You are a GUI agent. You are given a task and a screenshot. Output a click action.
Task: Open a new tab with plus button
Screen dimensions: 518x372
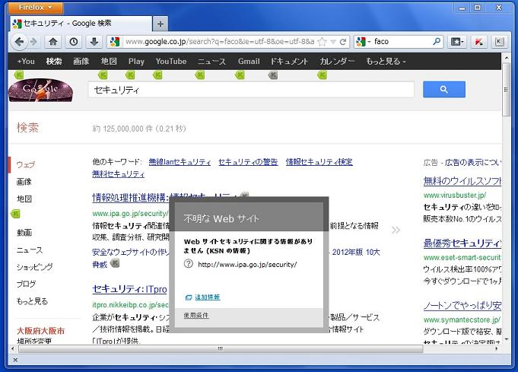160,24
